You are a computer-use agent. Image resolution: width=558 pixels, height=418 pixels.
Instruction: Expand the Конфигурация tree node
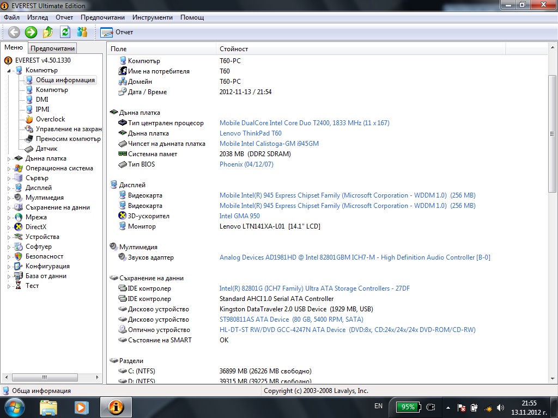tap(9, 267)
